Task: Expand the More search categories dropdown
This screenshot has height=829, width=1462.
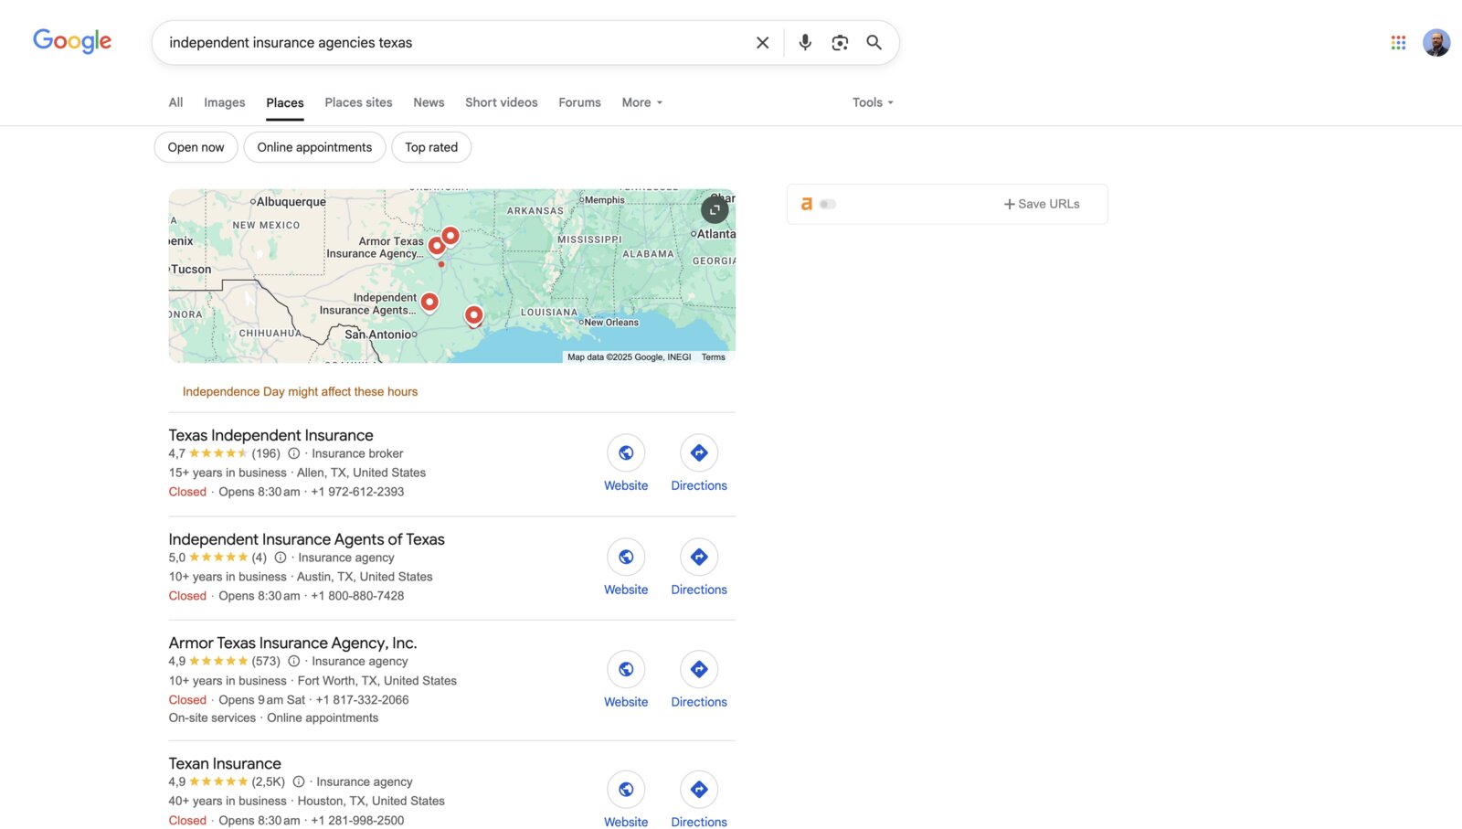Action: 642,102
